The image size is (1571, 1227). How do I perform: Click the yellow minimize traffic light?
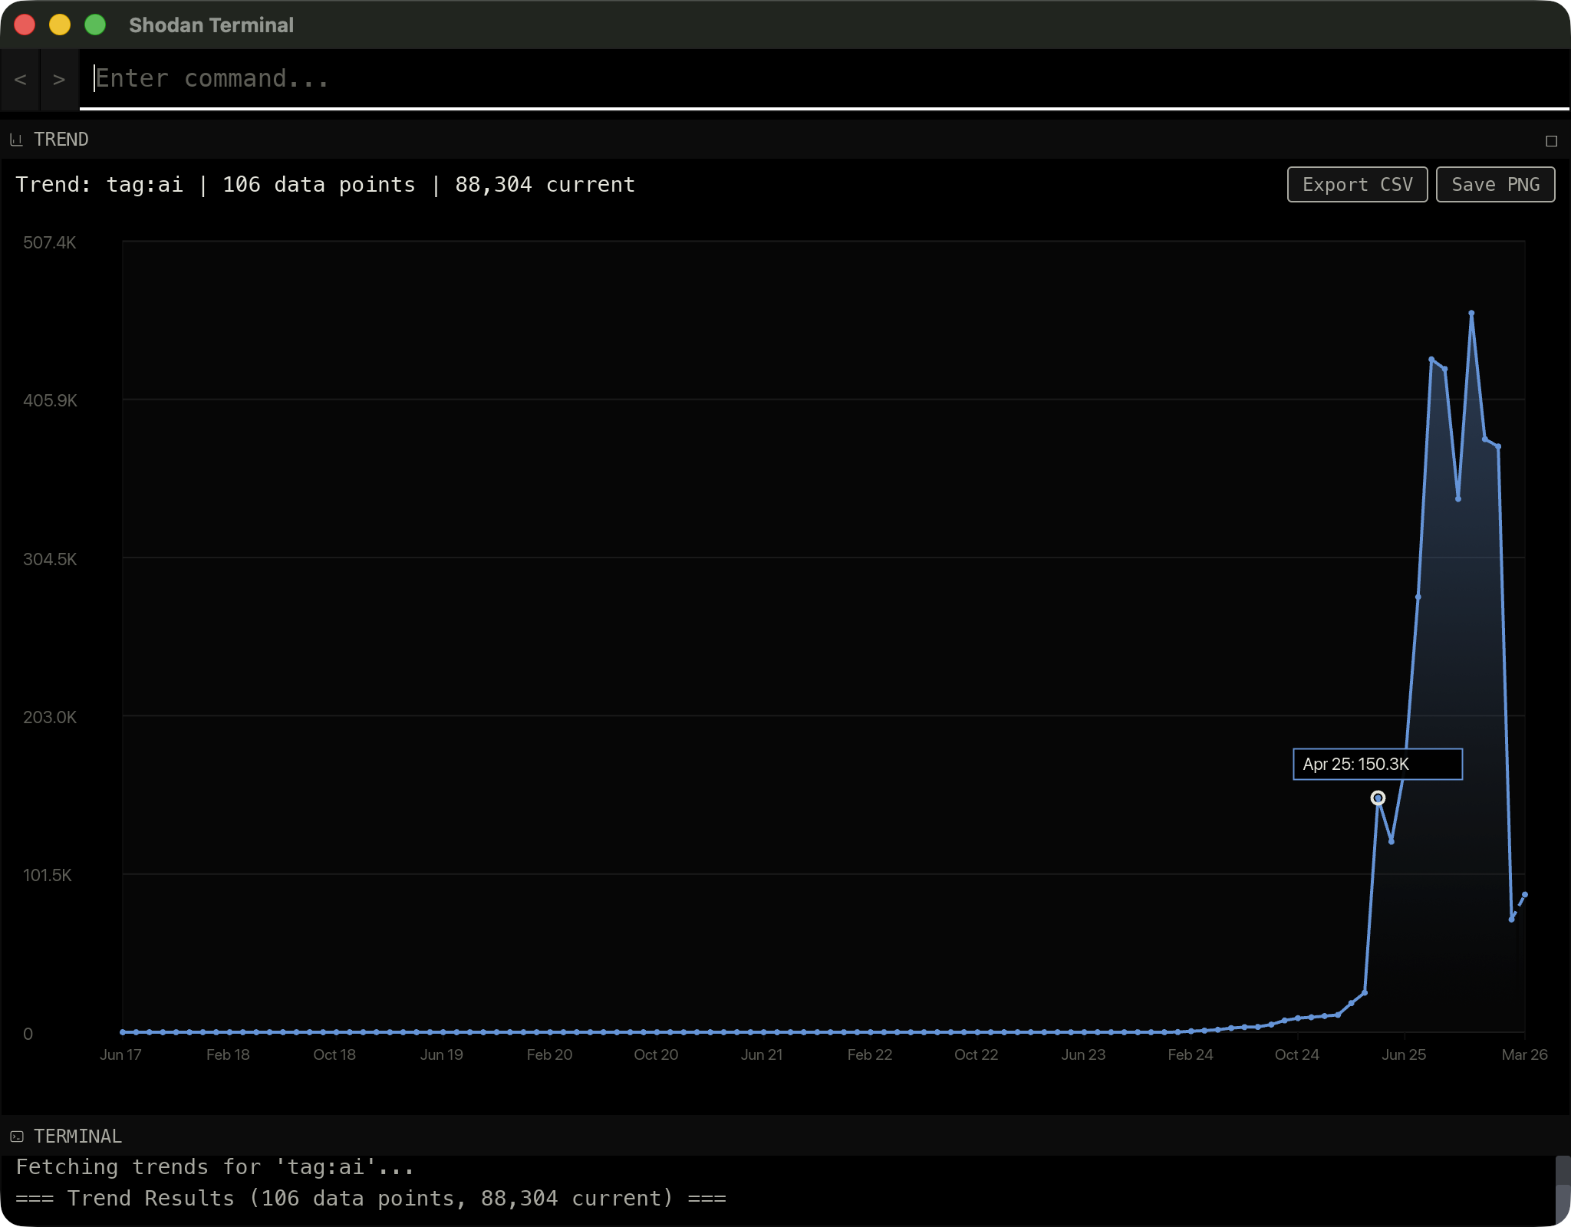pyautogui.click(x=60, y=25)
